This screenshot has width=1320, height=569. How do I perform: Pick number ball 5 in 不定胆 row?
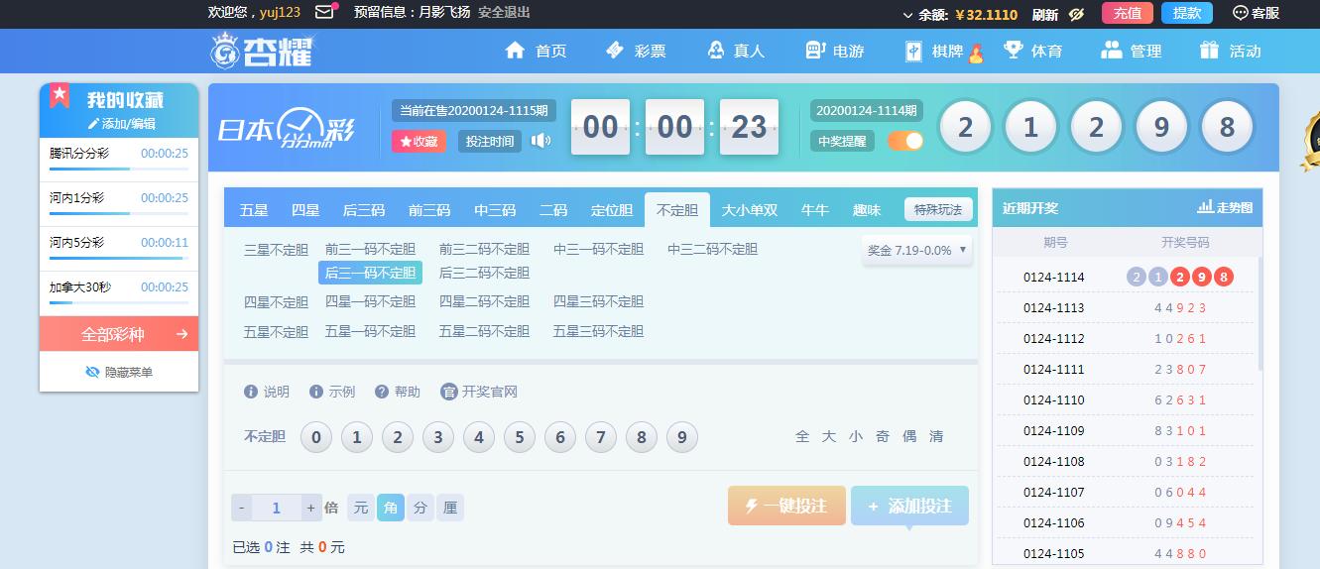519,437
